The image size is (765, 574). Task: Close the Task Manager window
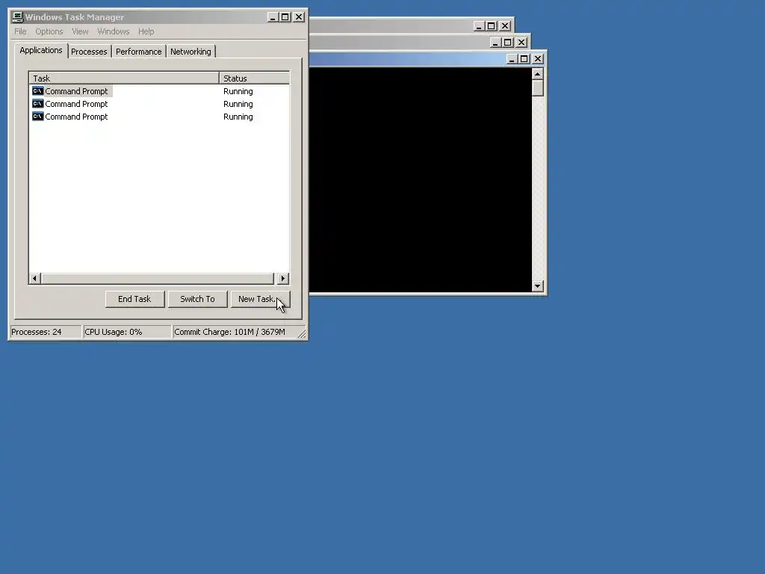pyautogui.click(x=299, y=17)
